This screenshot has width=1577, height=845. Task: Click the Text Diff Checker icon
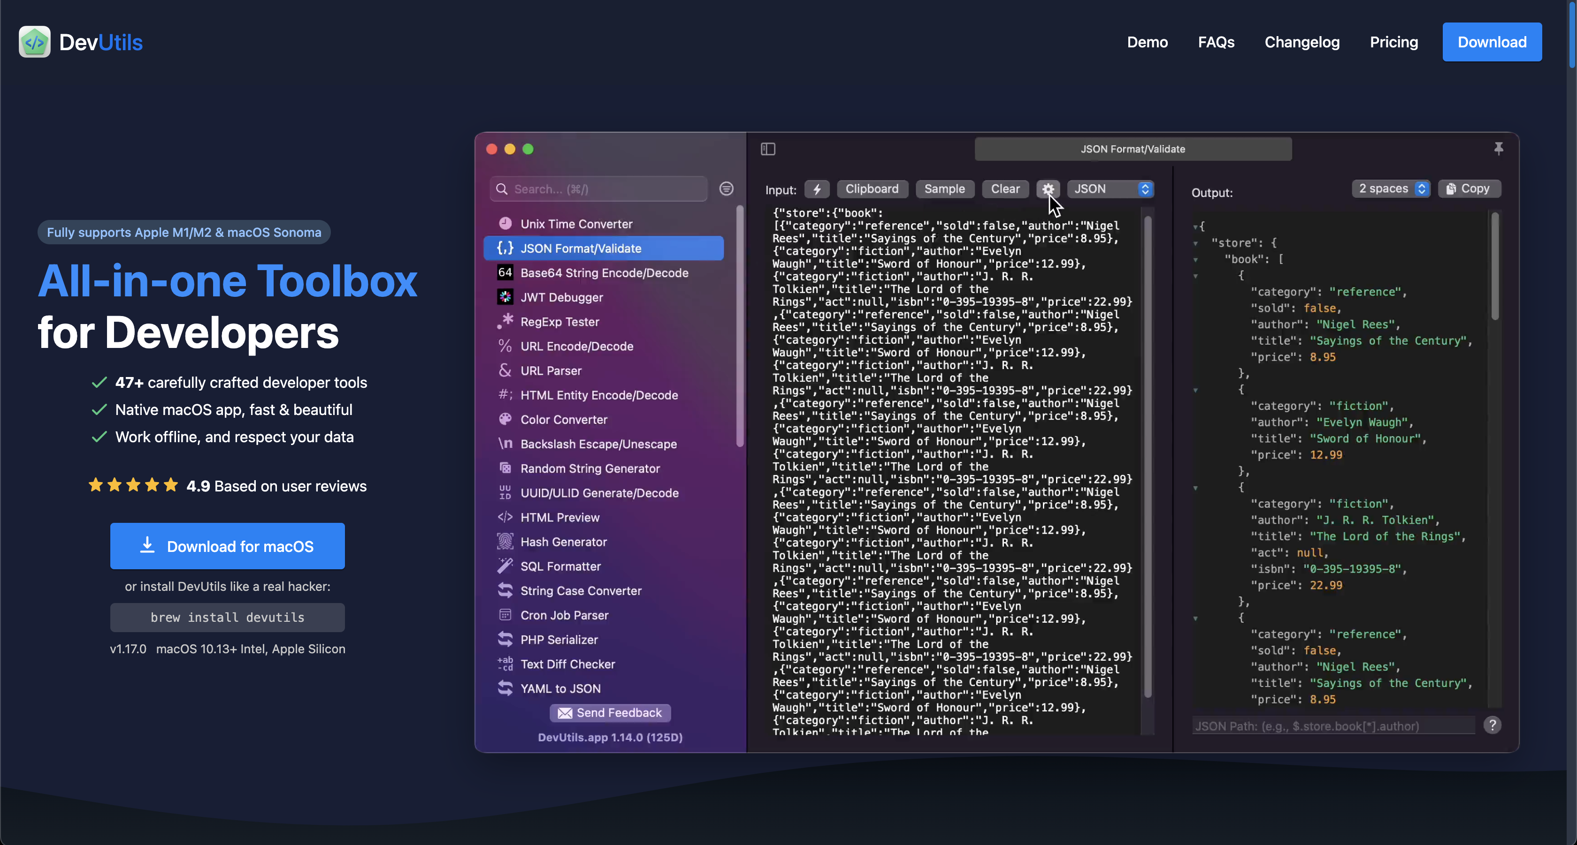(505, 664)
